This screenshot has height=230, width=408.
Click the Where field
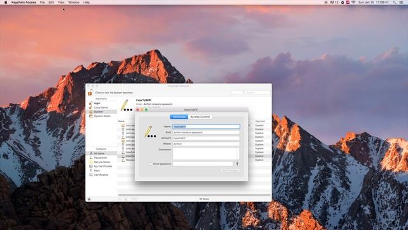pyautogui.click(x=206, y=144)
